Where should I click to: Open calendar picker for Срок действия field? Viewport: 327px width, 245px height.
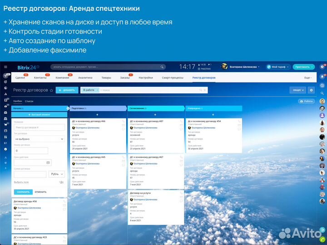click(48, 162)
